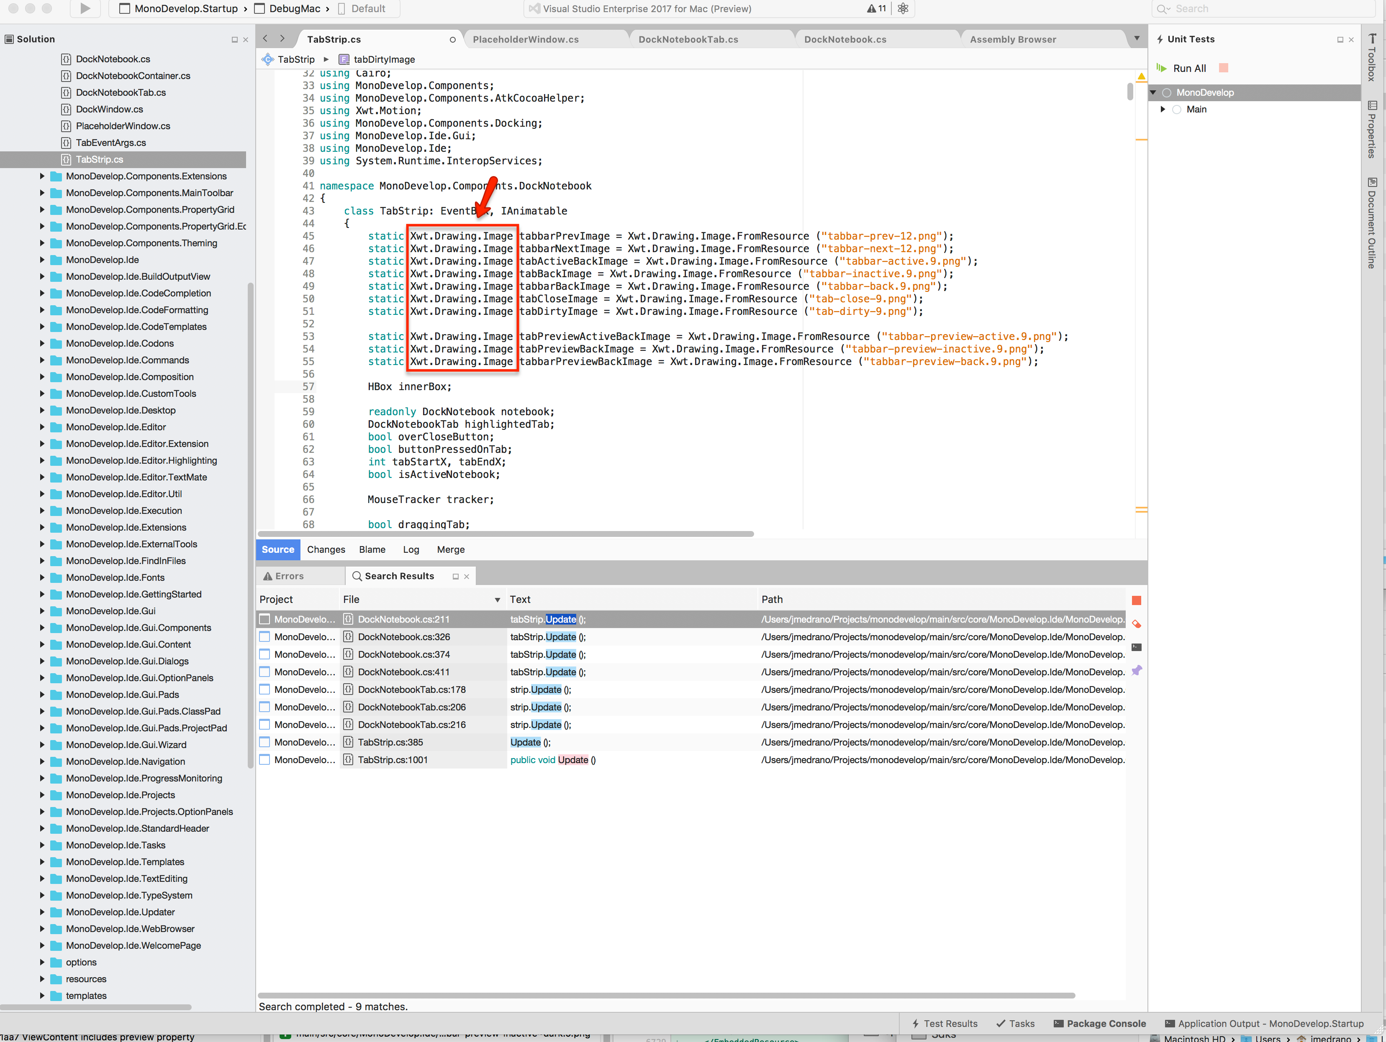The width and height of the screenshot is (1386, 1042).
Task: Switch to DockNotebookTab.cs tab
Action: (688, 39)
